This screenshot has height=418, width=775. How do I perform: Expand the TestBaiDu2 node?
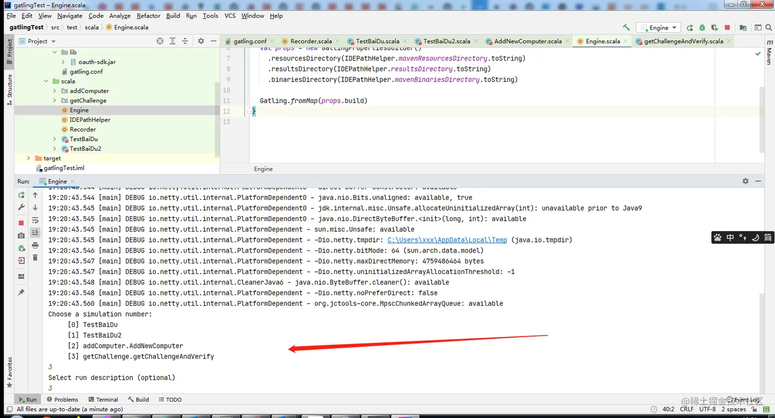[55, 149]
